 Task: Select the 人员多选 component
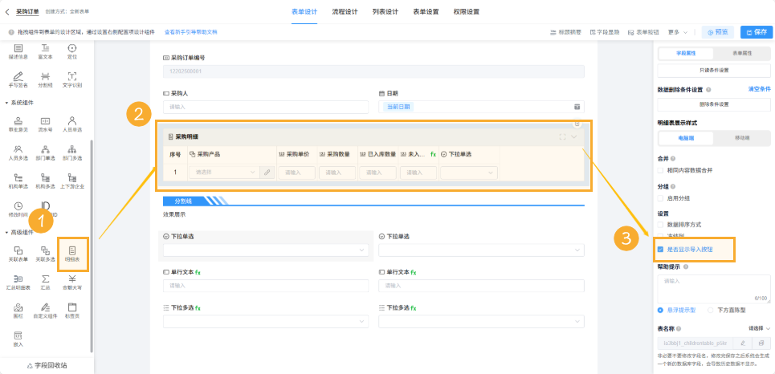tap(18, 152)
